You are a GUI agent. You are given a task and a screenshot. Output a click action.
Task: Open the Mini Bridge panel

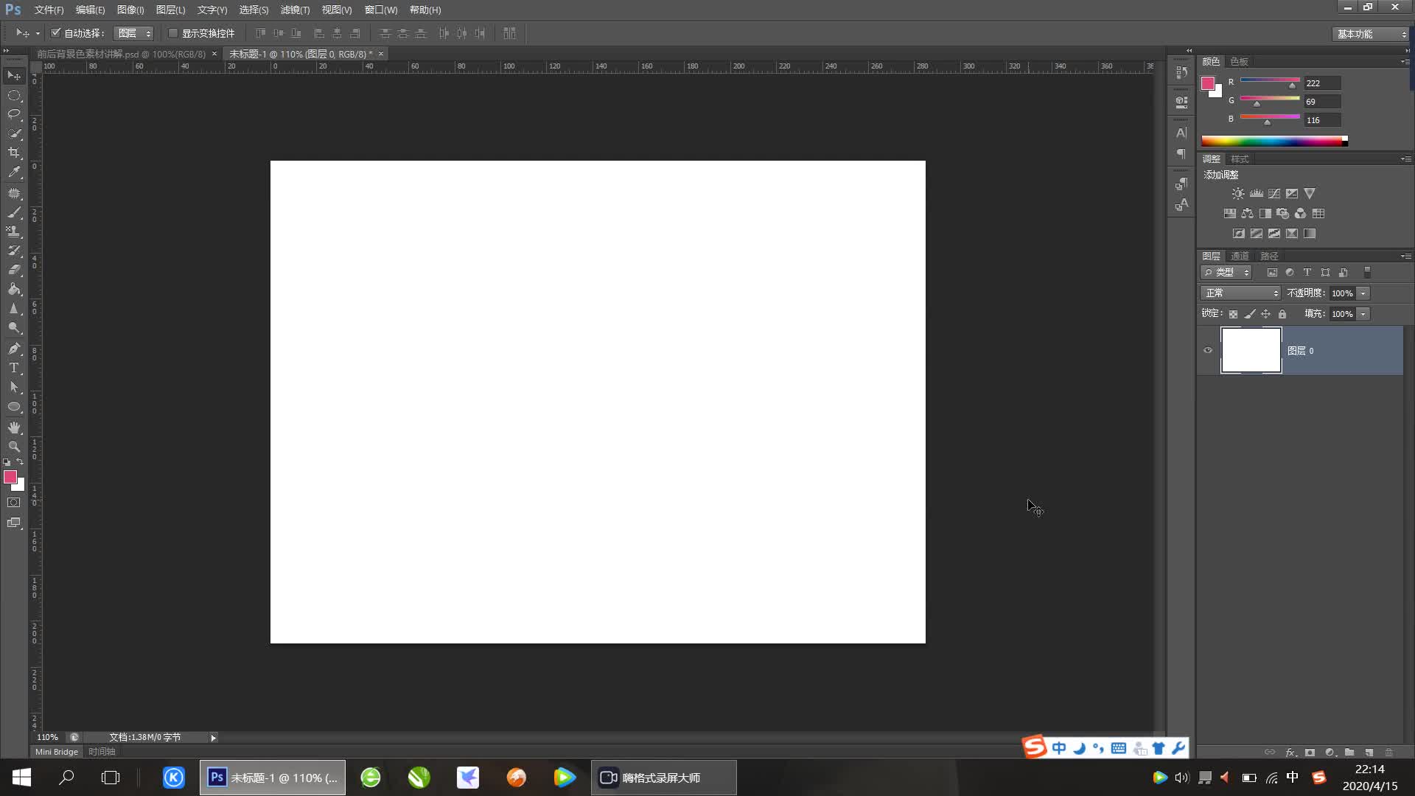click(x=57, y=752)
